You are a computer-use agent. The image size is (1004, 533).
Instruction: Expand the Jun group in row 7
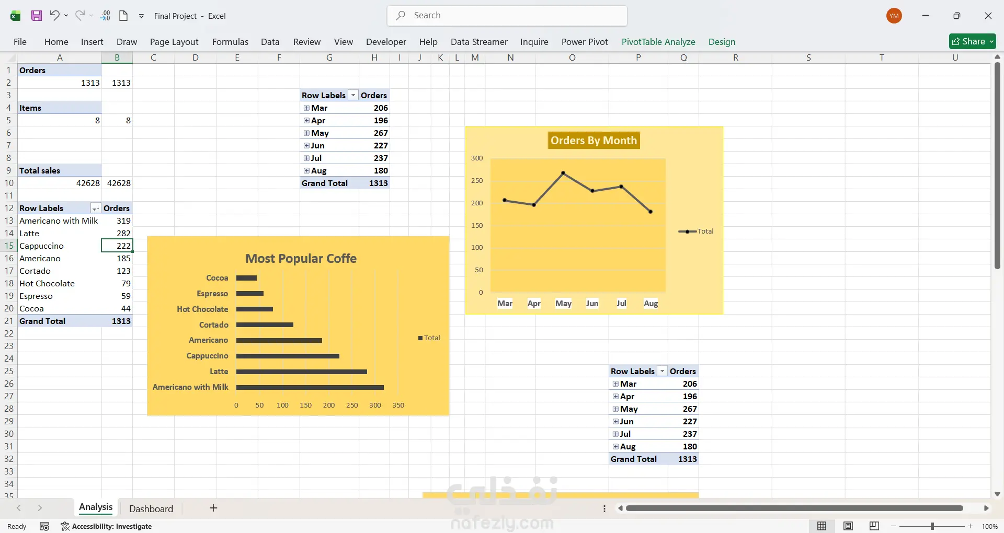(306, 146)
